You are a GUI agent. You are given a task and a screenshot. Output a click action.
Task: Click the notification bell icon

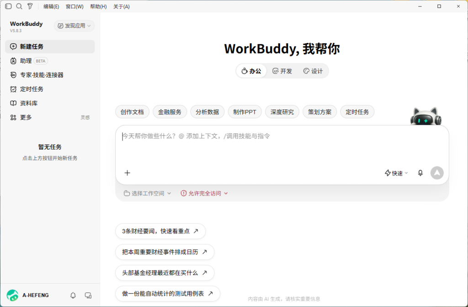(x=73, y=295)
